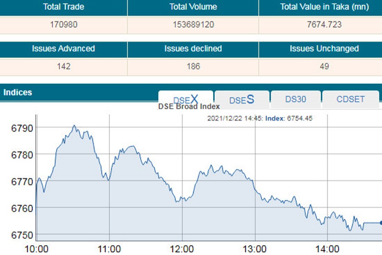Viewport: 382px width, 255px height.
Task: Click the Issues Unchanged header
Action: pos(324,48)
